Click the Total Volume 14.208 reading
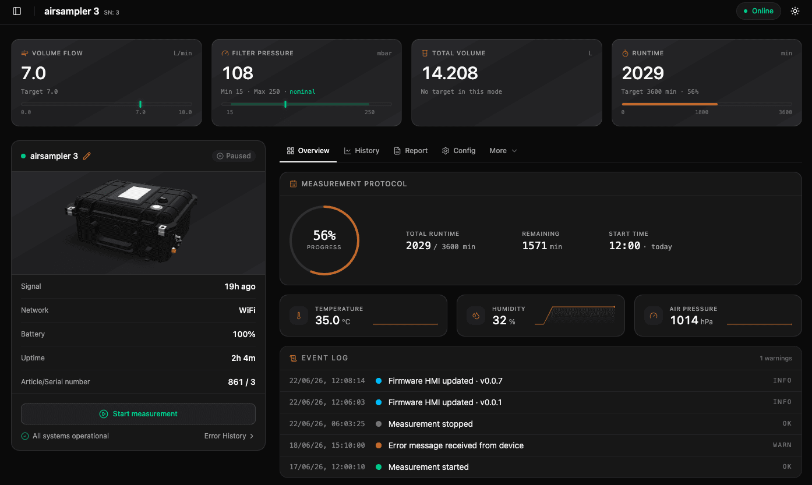This screenshot has width=812, height=485. (x=449, y=73)
